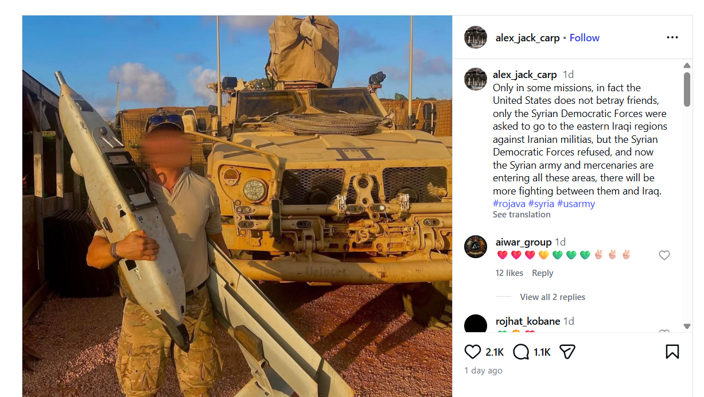
Task: Like aiwar_group's comment heart
Action: click(664, 255)
